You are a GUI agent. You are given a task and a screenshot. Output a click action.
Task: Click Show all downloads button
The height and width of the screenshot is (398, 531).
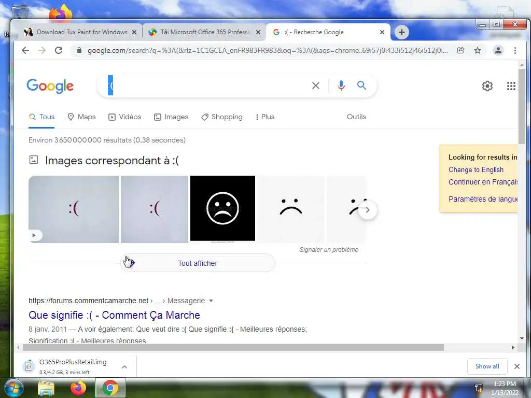[x=487, y=366]
